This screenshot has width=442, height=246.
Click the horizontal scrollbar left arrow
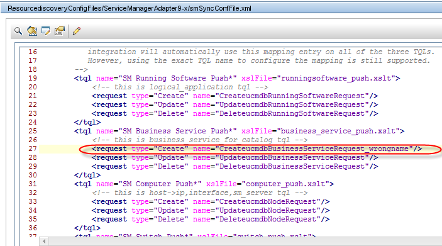[x=43, y=241]
